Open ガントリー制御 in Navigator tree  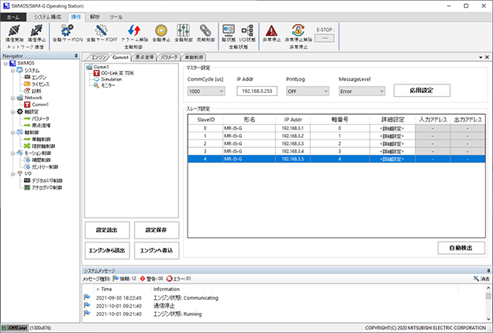pyautogui.click(x=41, y=166)
